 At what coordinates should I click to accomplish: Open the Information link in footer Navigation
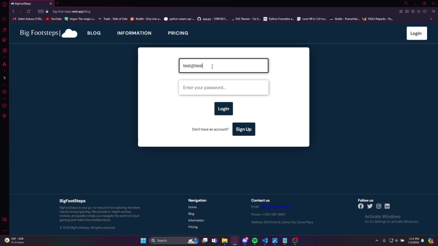pyautogui.click(x=196, y=220)
